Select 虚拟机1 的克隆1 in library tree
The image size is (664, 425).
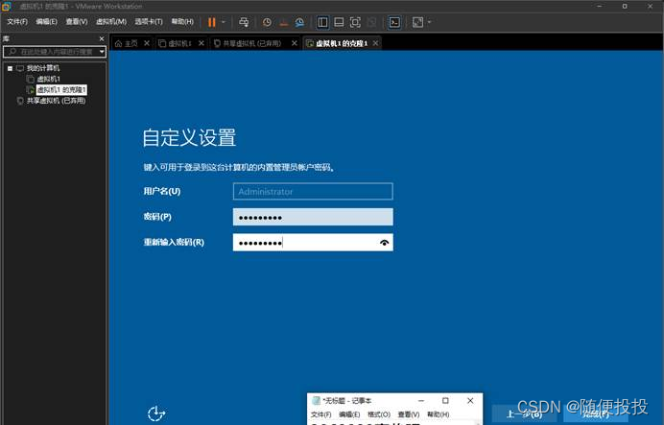[x=61, y=90]
